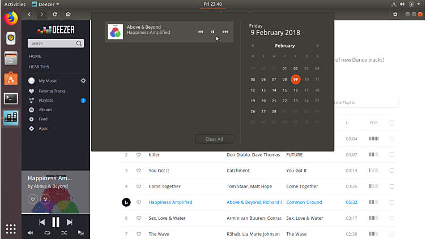Go to previous month in the calendar
Image resolution: width=426 pixels, height=239 pixels.
click(x=253, y=46)
